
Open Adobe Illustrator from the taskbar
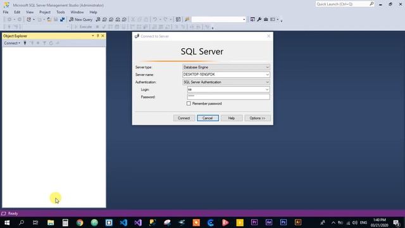coord(298,222)
